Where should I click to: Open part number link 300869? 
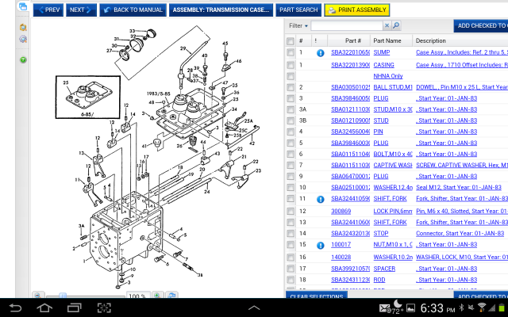pos(341,212)
